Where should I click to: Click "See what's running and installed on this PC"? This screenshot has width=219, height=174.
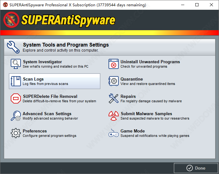pyautogui.click(x=56, y=66)
